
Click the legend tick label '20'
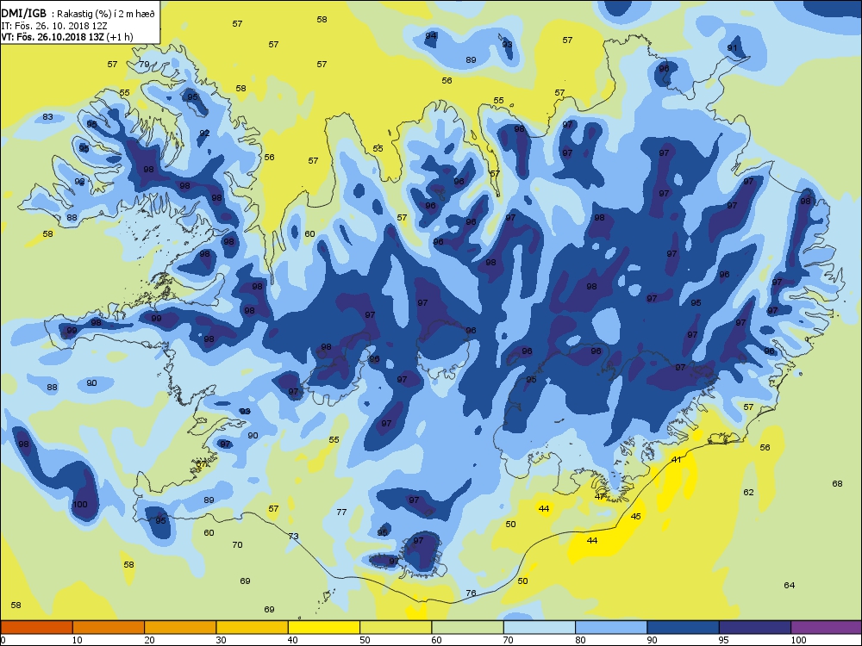click(x=149, y=641)
